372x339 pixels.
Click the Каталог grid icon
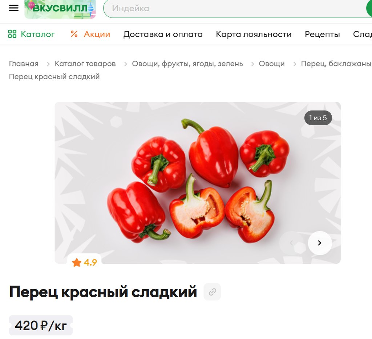click(12, 34)
